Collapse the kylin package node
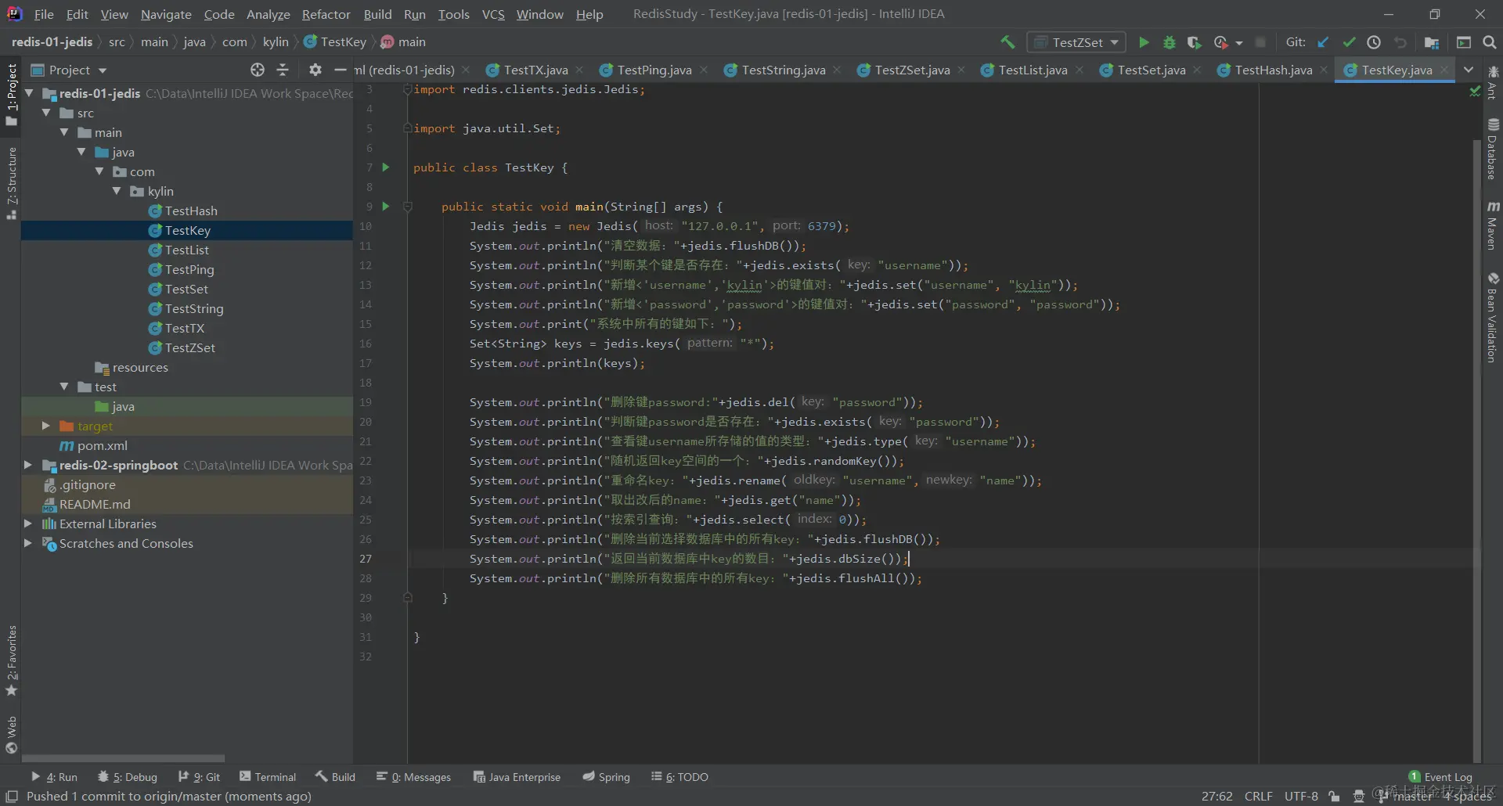 (117, 191)
